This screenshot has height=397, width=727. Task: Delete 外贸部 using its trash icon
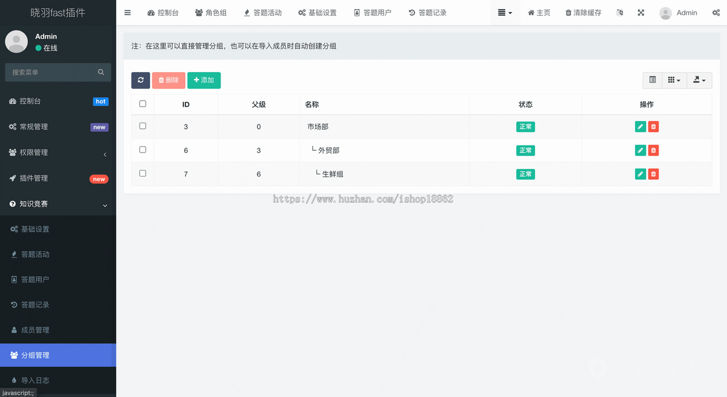653,150
